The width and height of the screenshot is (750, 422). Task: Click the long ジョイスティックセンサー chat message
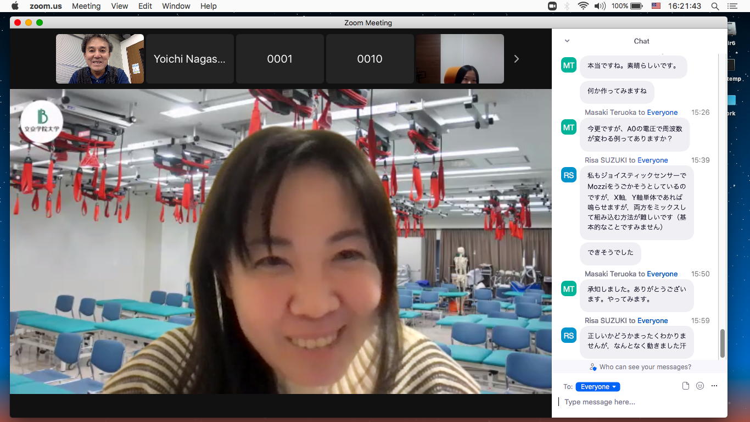click(637, 202)
